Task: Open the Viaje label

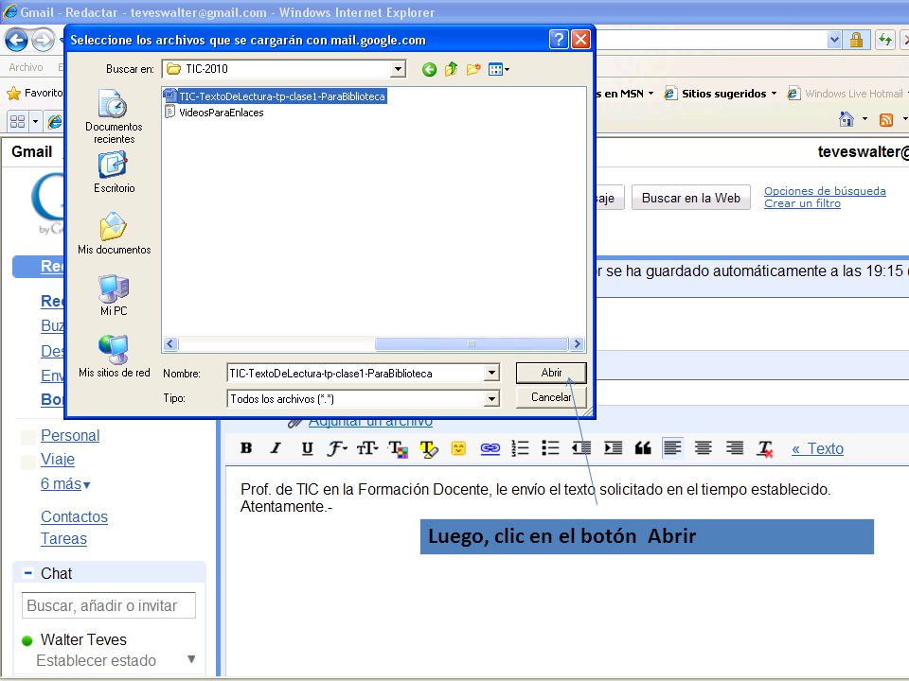Action: (58, 460)
